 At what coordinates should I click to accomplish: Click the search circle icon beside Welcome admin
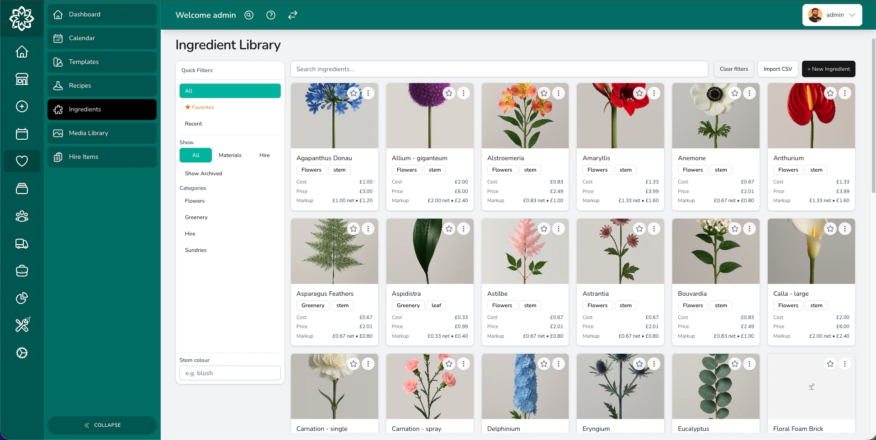point(249,15)
